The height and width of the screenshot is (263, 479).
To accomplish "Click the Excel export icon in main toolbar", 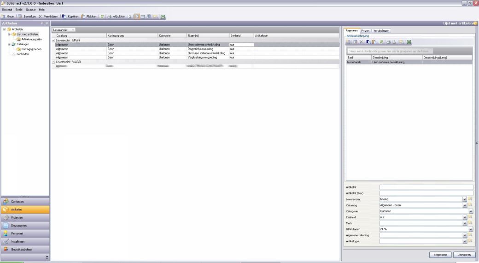I will click(x=163, y=17).
